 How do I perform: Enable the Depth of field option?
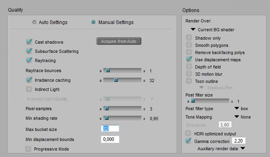point(189,66)
